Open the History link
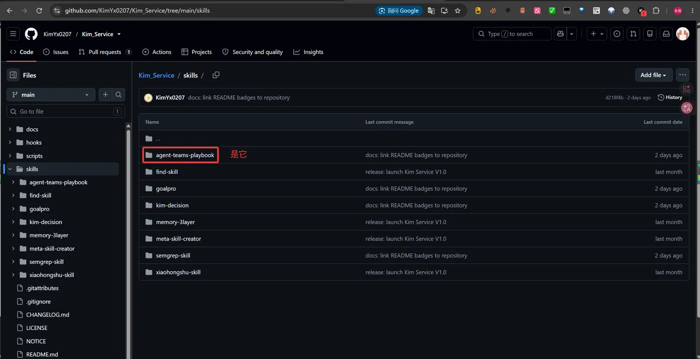 click(670, 97)
